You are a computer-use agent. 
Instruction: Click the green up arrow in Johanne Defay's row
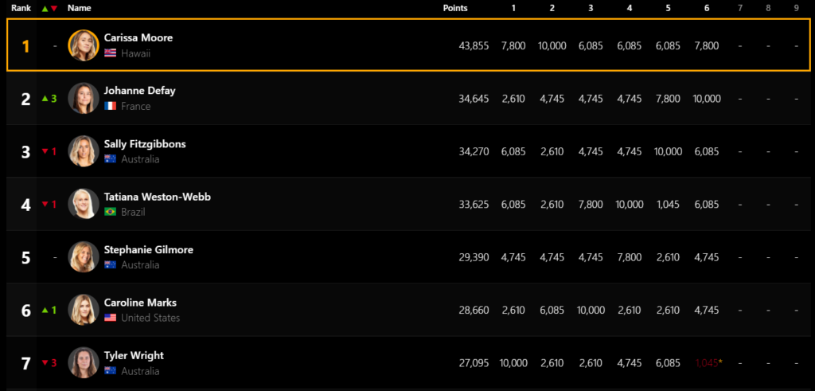[45, 98]
